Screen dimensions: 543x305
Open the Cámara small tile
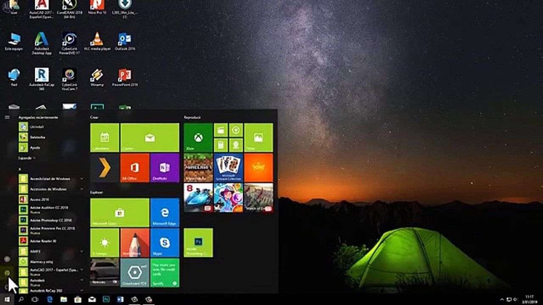[x=236, y=145]
